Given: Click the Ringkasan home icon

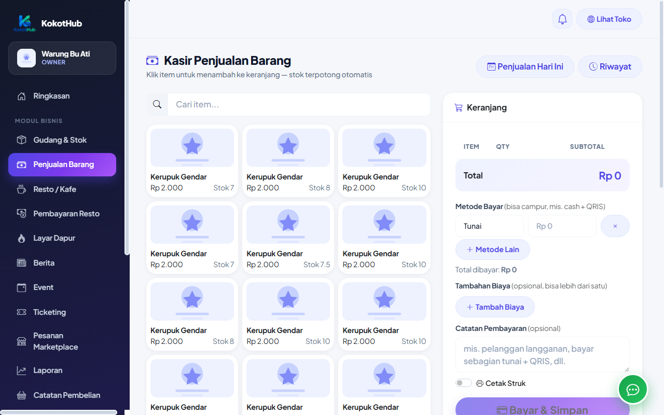Looking at the screenshot, I should point(22,96).
